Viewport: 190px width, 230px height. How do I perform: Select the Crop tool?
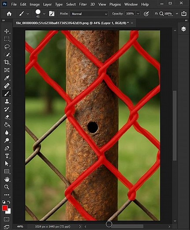pyautogui.click(x=7, y=62)
